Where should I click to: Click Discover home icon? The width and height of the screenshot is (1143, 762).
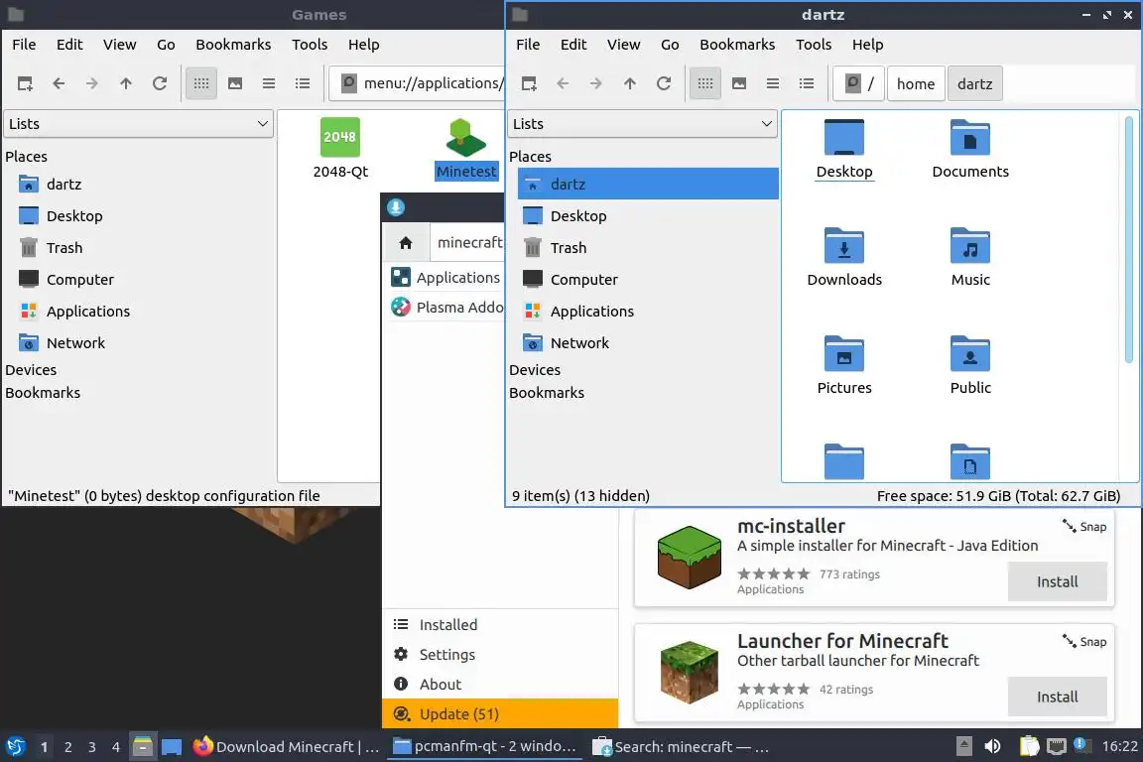pyautogui.click(x=406, y=243)
